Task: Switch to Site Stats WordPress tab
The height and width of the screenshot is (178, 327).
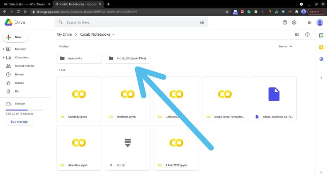Action: click(x=27, y=4)
